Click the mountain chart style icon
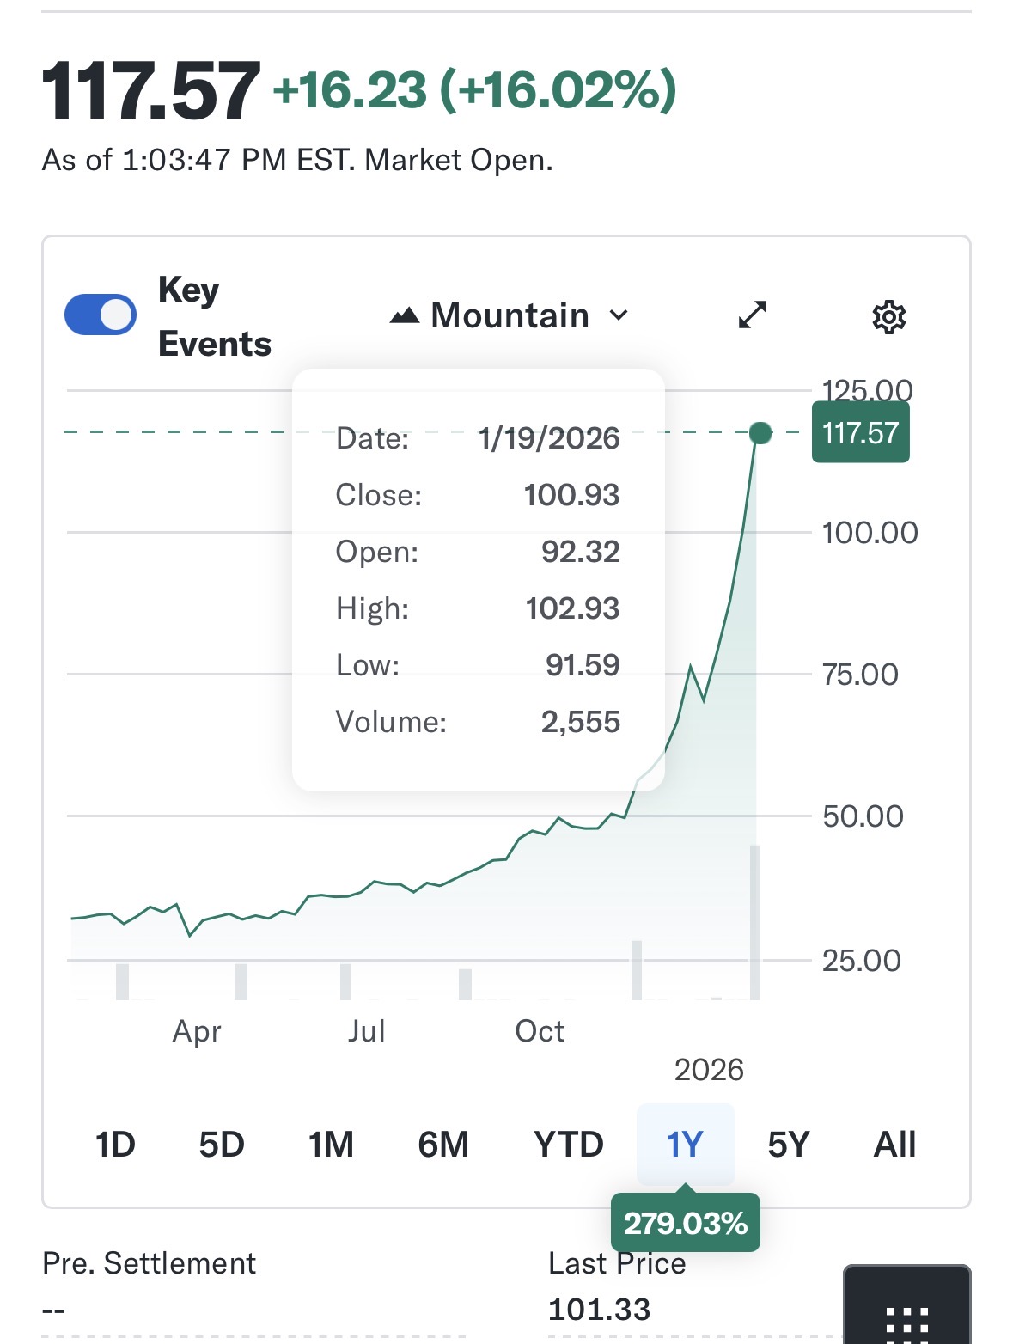This screenshot has width=1013, height=1344. tap(405, 315)
